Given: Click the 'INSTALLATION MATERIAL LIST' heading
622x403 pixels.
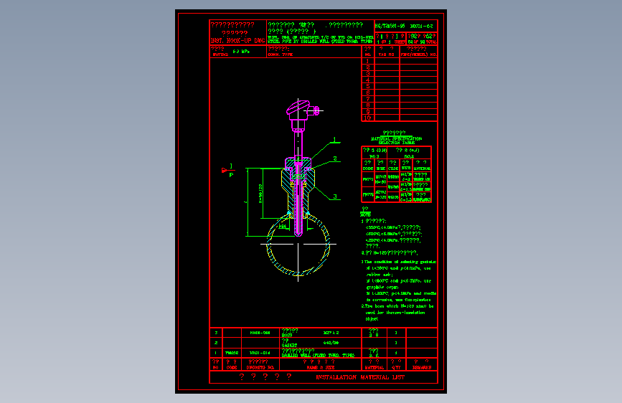Looking at the screenshot, I should pos(360,377).
